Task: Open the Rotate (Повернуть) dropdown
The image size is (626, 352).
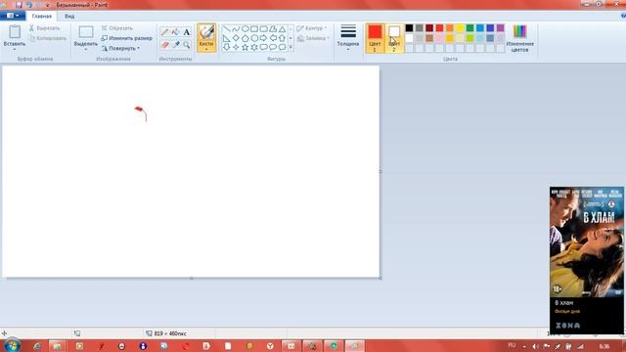Action: 120,48
